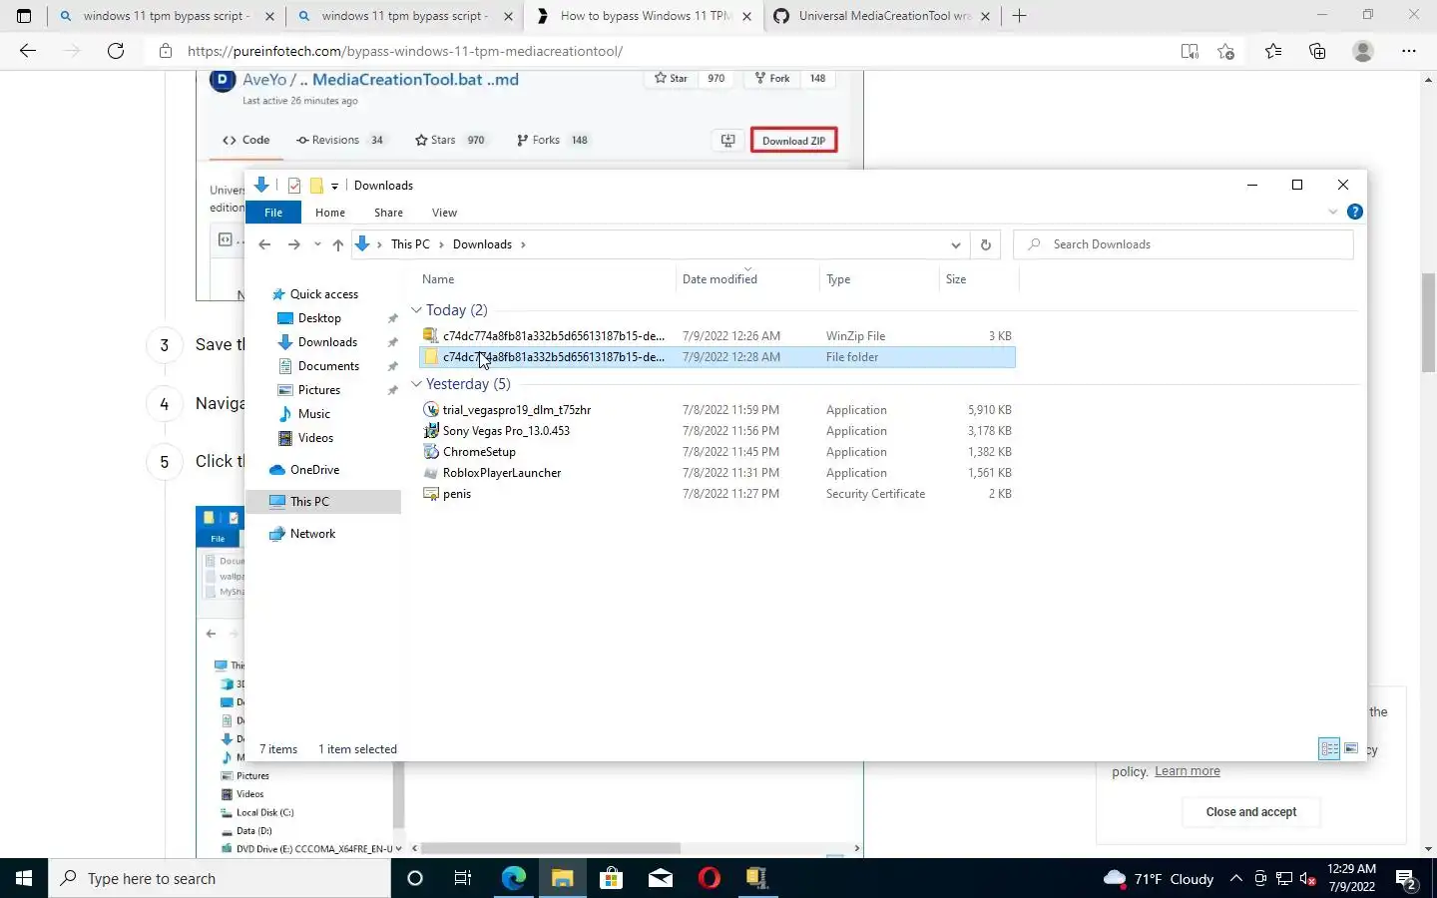Open Opera browser from taskbar

(x=710, y=878)
